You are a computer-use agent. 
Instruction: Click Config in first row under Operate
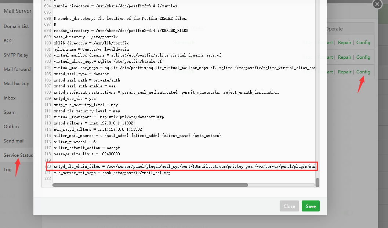(363, 43)
